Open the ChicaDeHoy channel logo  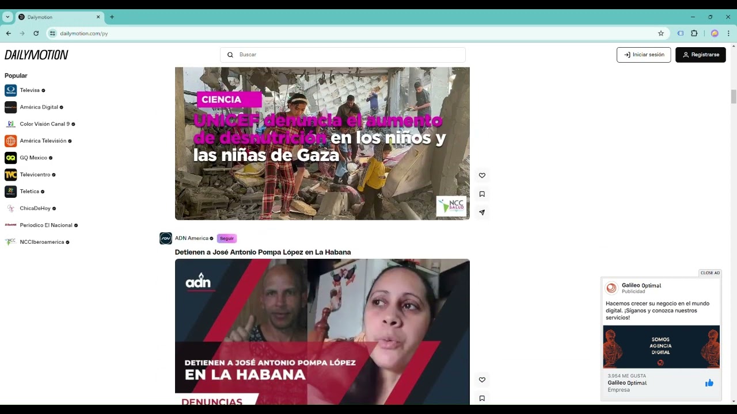point(11,208)
